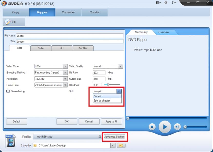This screenshot has width=213, height=152.
Task: Enable the Deinterlacing checkbox
Action: click(x=8, y=91)
